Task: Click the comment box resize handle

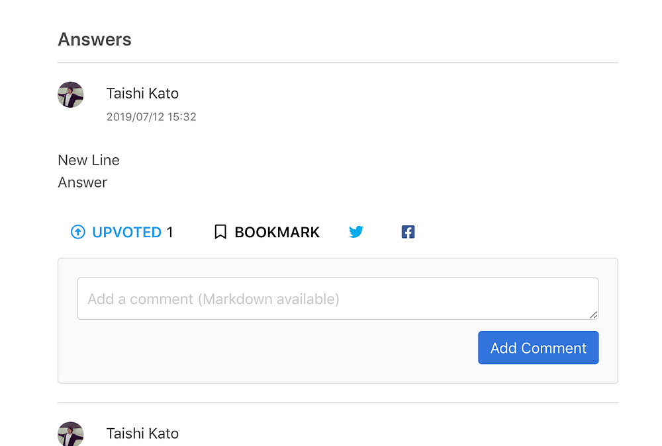Action: pos(594,315)
